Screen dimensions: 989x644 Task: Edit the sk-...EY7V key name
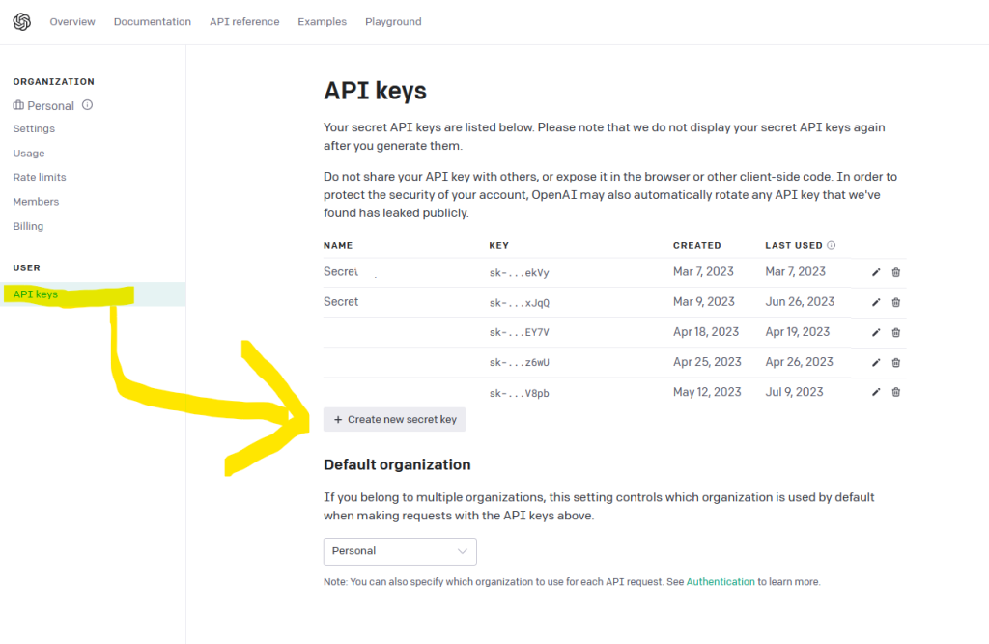pos(876,332)
